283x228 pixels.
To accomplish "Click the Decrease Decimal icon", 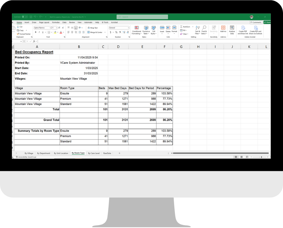I will tap(128, 32).
